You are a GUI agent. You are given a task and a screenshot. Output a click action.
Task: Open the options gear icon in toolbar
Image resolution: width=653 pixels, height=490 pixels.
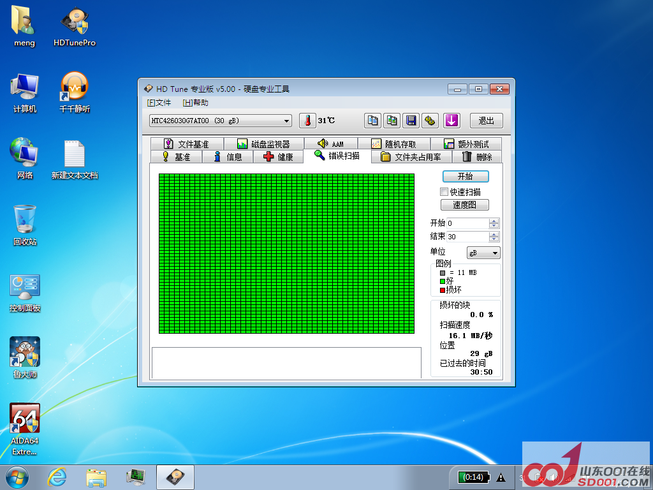[x=430, y=121]
